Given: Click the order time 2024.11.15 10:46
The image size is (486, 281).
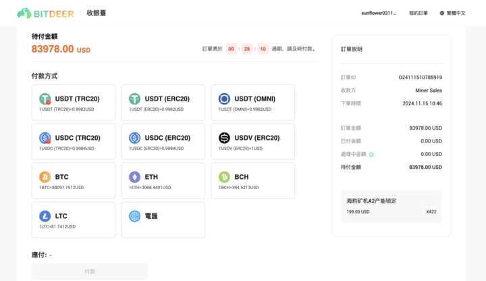Looking at the screenshot, I should pos(422,103).
